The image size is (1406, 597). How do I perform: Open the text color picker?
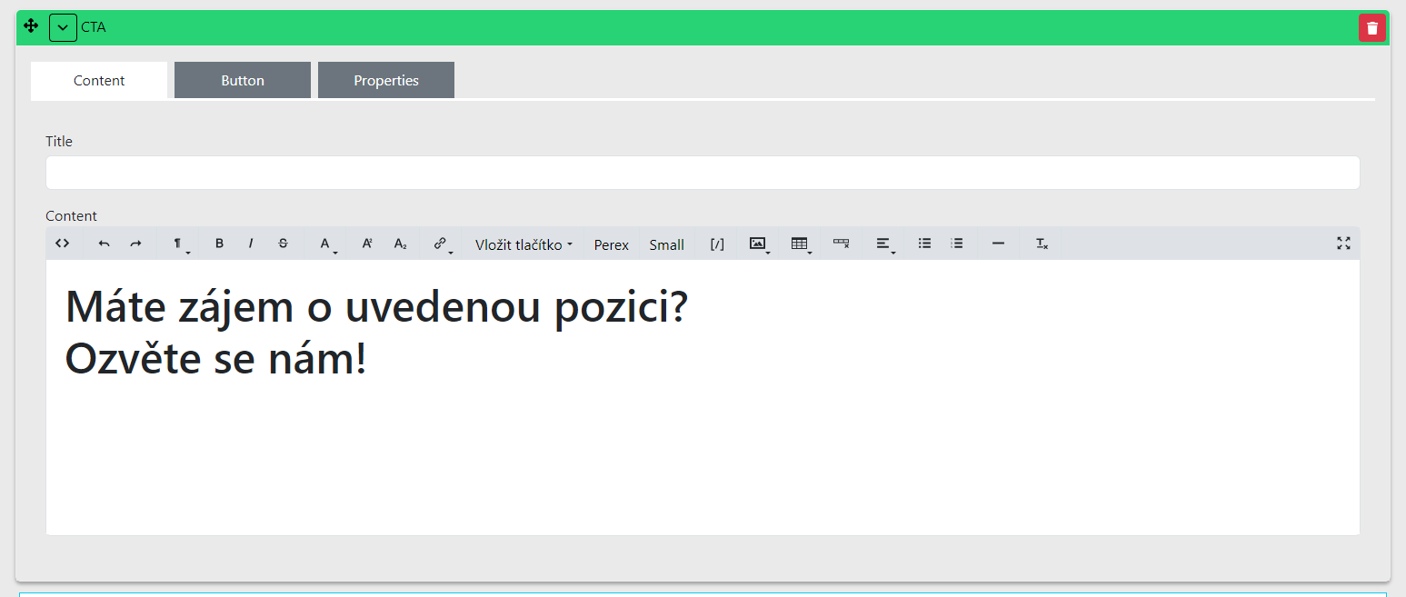tap(325, 244)
